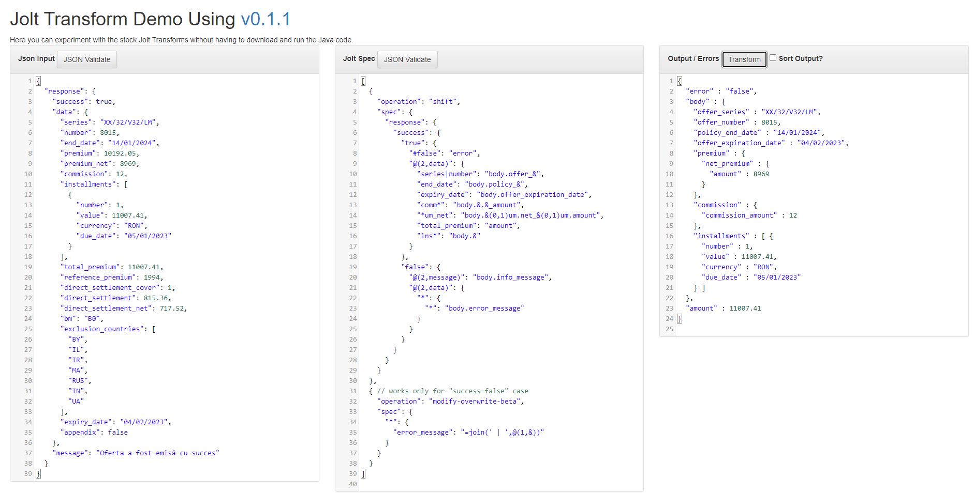This screenshot has width=973, height=493.
Task: Click "comm*": "body.&.&_amount" spec line
Action: (x=470, y=205)
